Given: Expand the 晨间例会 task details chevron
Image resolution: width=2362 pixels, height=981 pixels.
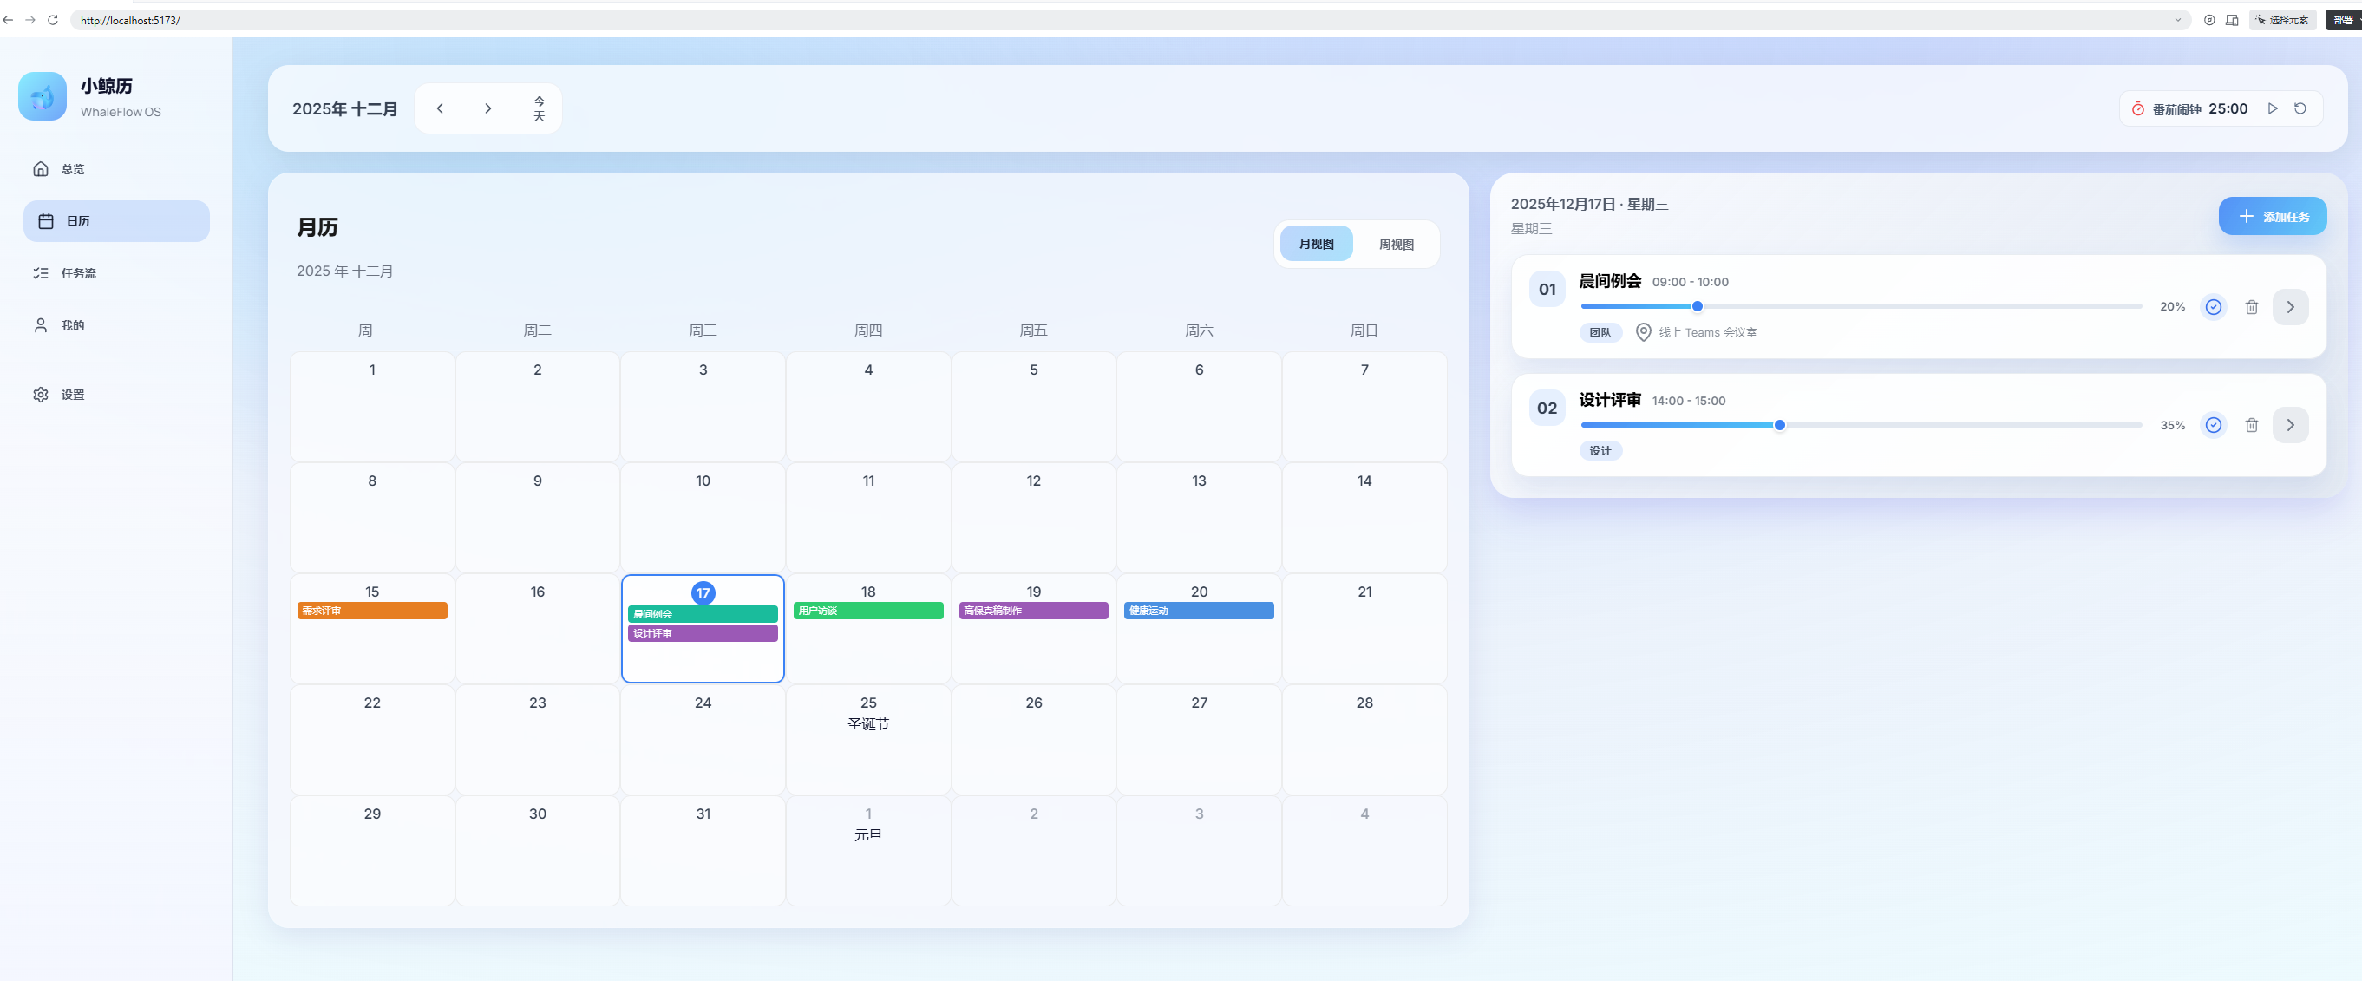Looking at the screenshot, I should tap(2289, 307).
